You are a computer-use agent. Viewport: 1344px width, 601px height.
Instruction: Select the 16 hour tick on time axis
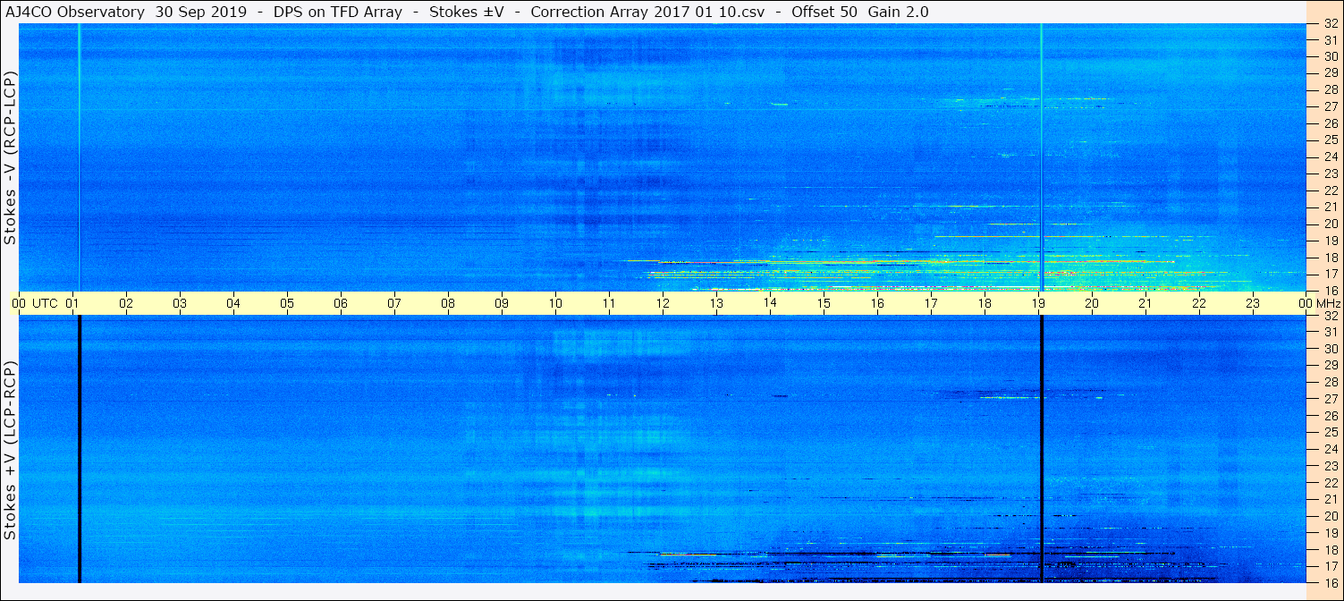(878, 304)
